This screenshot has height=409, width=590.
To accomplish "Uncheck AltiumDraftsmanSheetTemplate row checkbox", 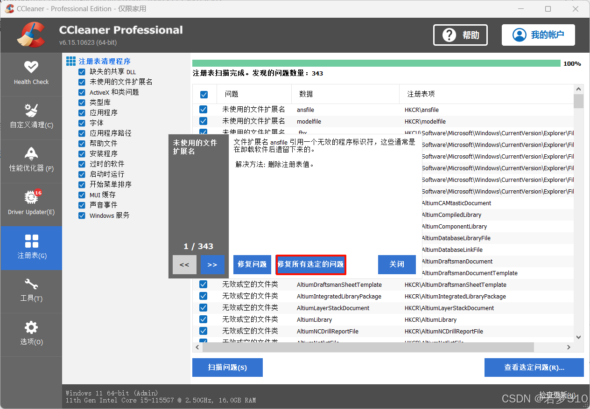I will (x=203, y=284).
